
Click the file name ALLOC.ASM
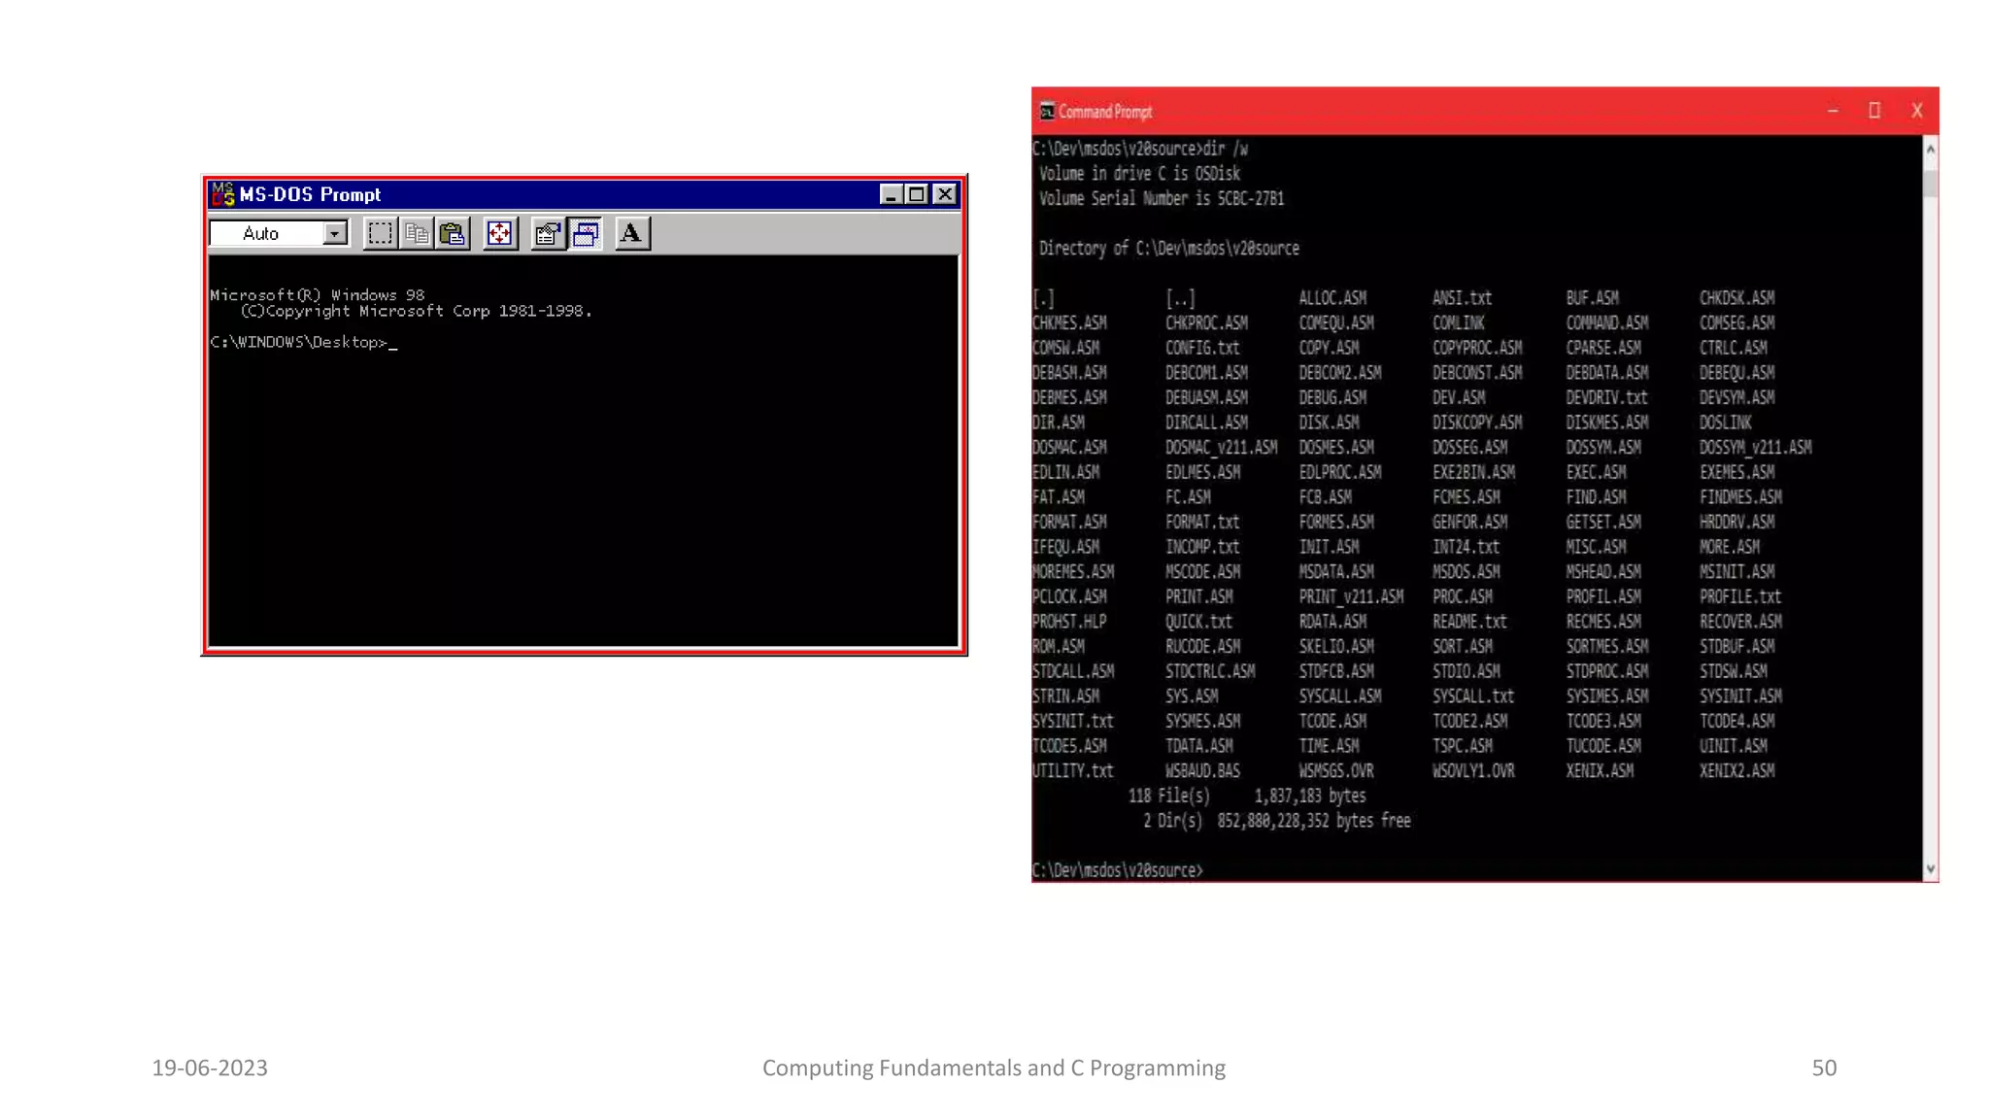1332,298
